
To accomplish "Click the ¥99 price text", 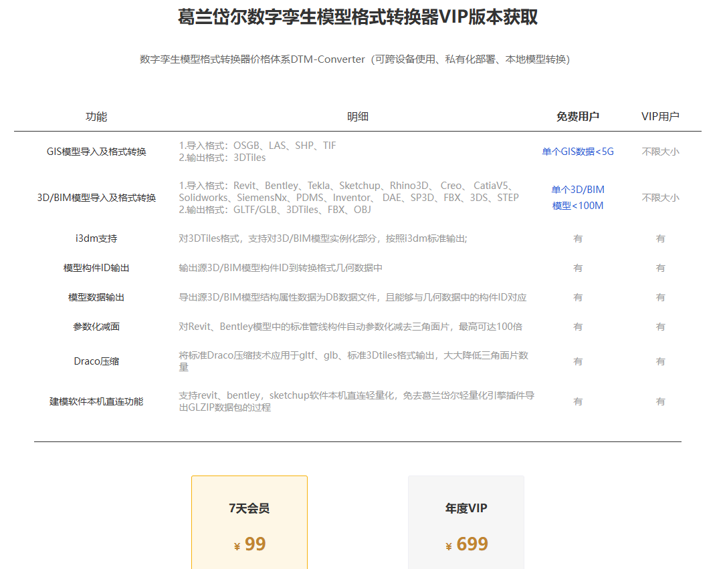I will (x=249, y=544).
